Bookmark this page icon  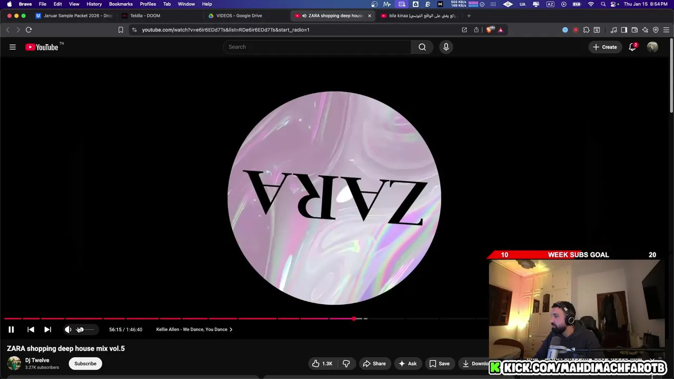coord(121,30)
